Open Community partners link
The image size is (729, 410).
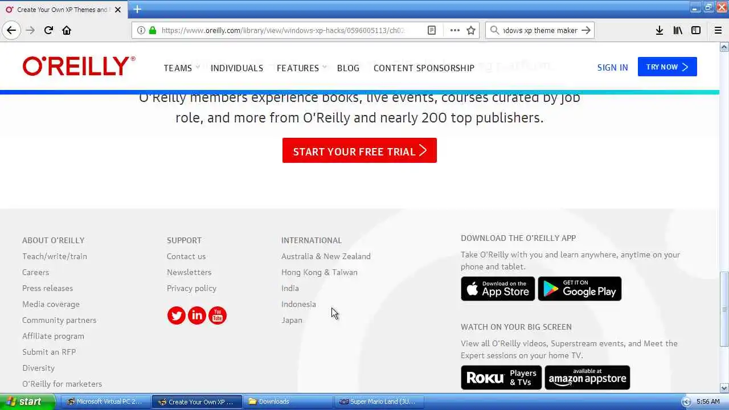click(x=59, y=320)
